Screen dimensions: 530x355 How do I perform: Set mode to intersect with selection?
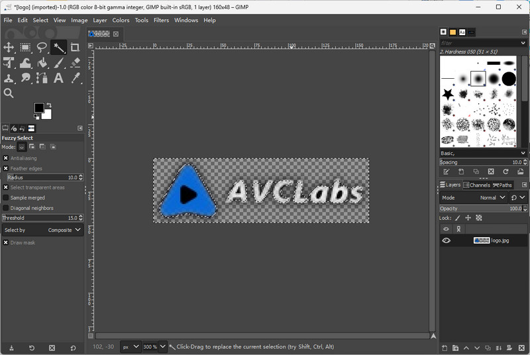53,146
